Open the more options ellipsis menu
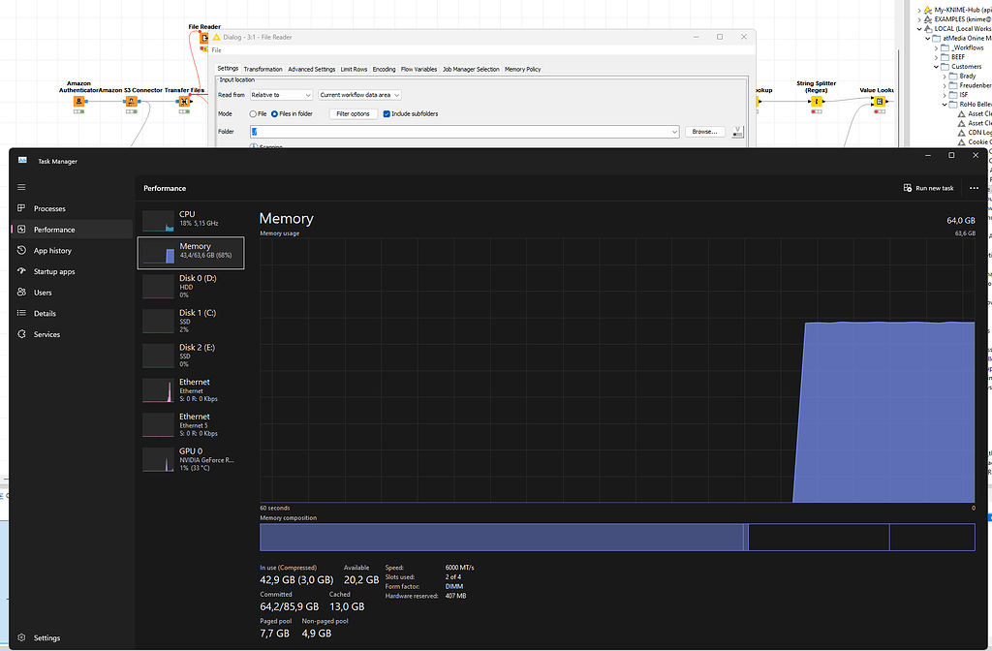This screenshot has width=992, height=651. (x=974, y=188)
